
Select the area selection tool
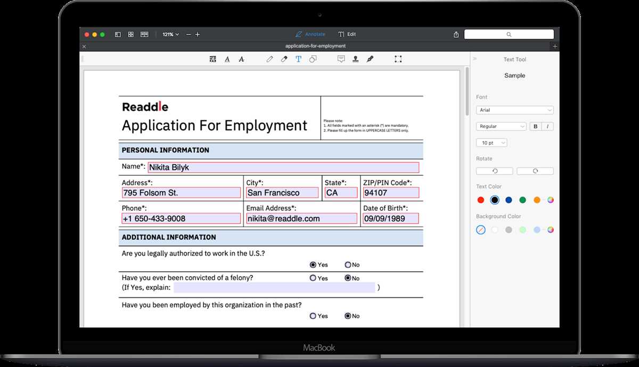coord(398,59)
